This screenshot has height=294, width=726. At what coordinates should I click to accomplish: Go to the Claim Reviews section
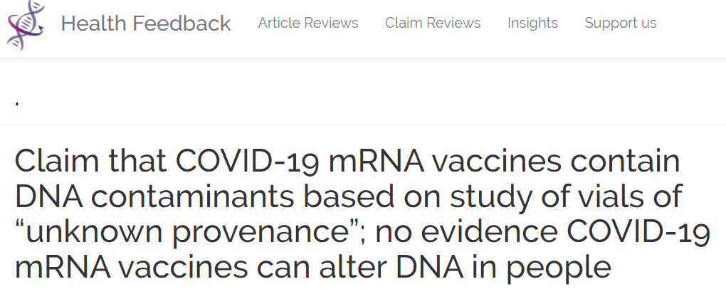[433, 23]
